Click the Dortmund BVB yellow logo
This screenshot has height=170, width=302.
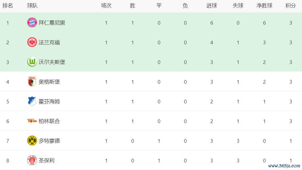(32, 141)
